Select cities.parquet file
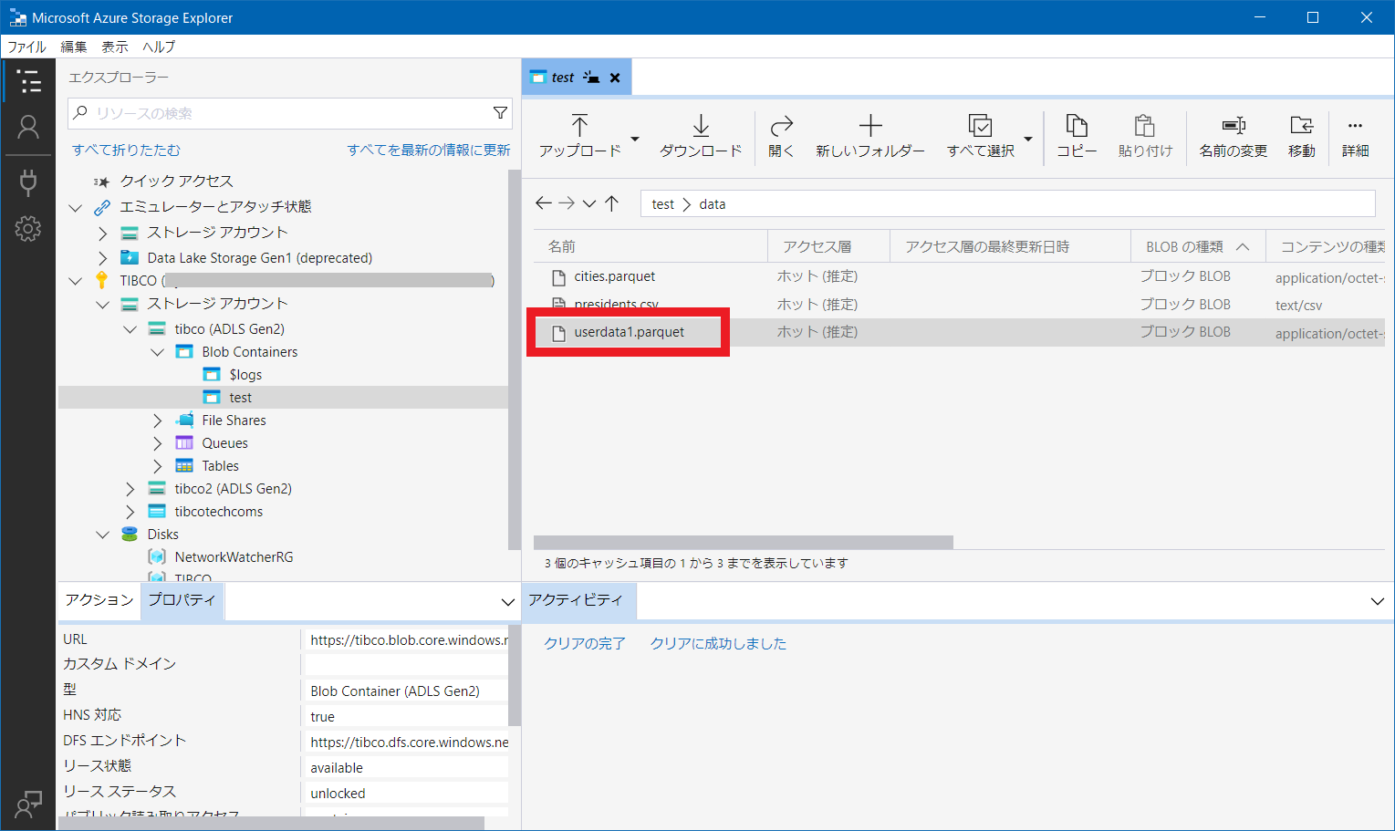 (615, 276)
